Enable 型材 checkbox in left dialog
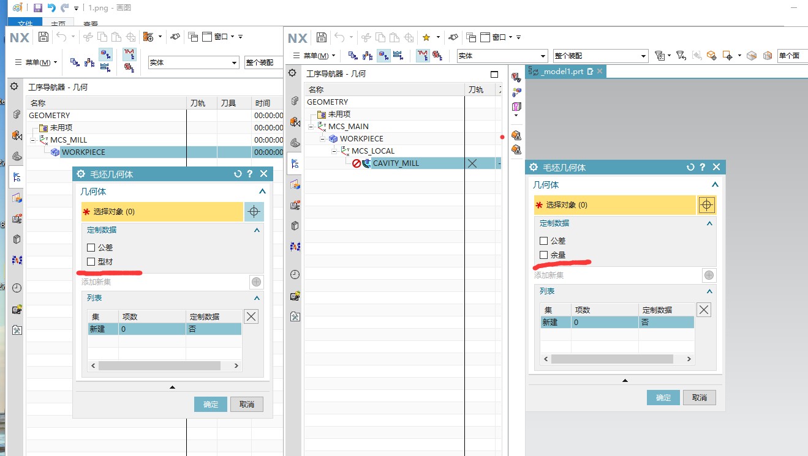The image size is (808, 456). tap(91, 262)
